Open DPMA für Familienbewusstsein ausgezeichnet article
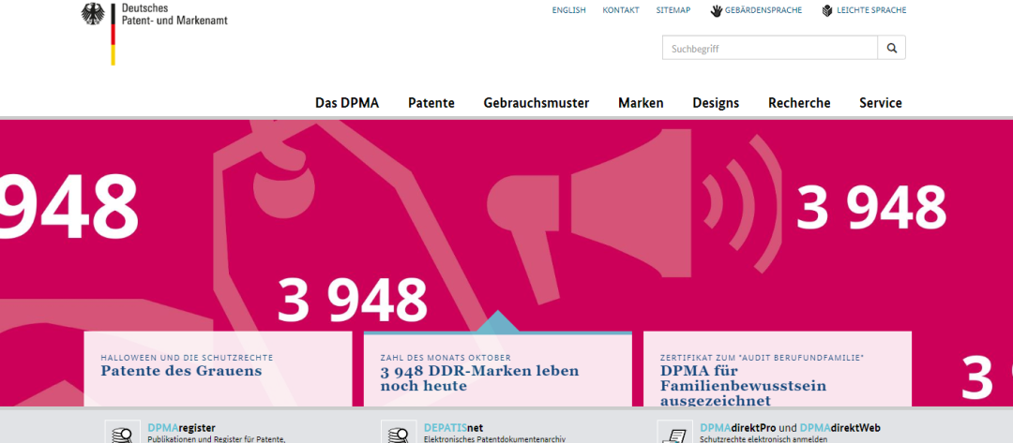 (x=743, y=386)
